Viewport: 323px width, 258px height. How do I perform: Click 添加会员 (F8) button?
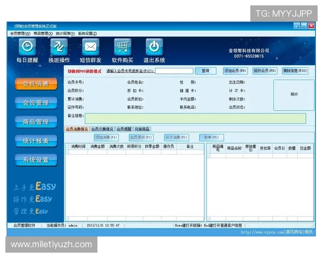(235, 71)
